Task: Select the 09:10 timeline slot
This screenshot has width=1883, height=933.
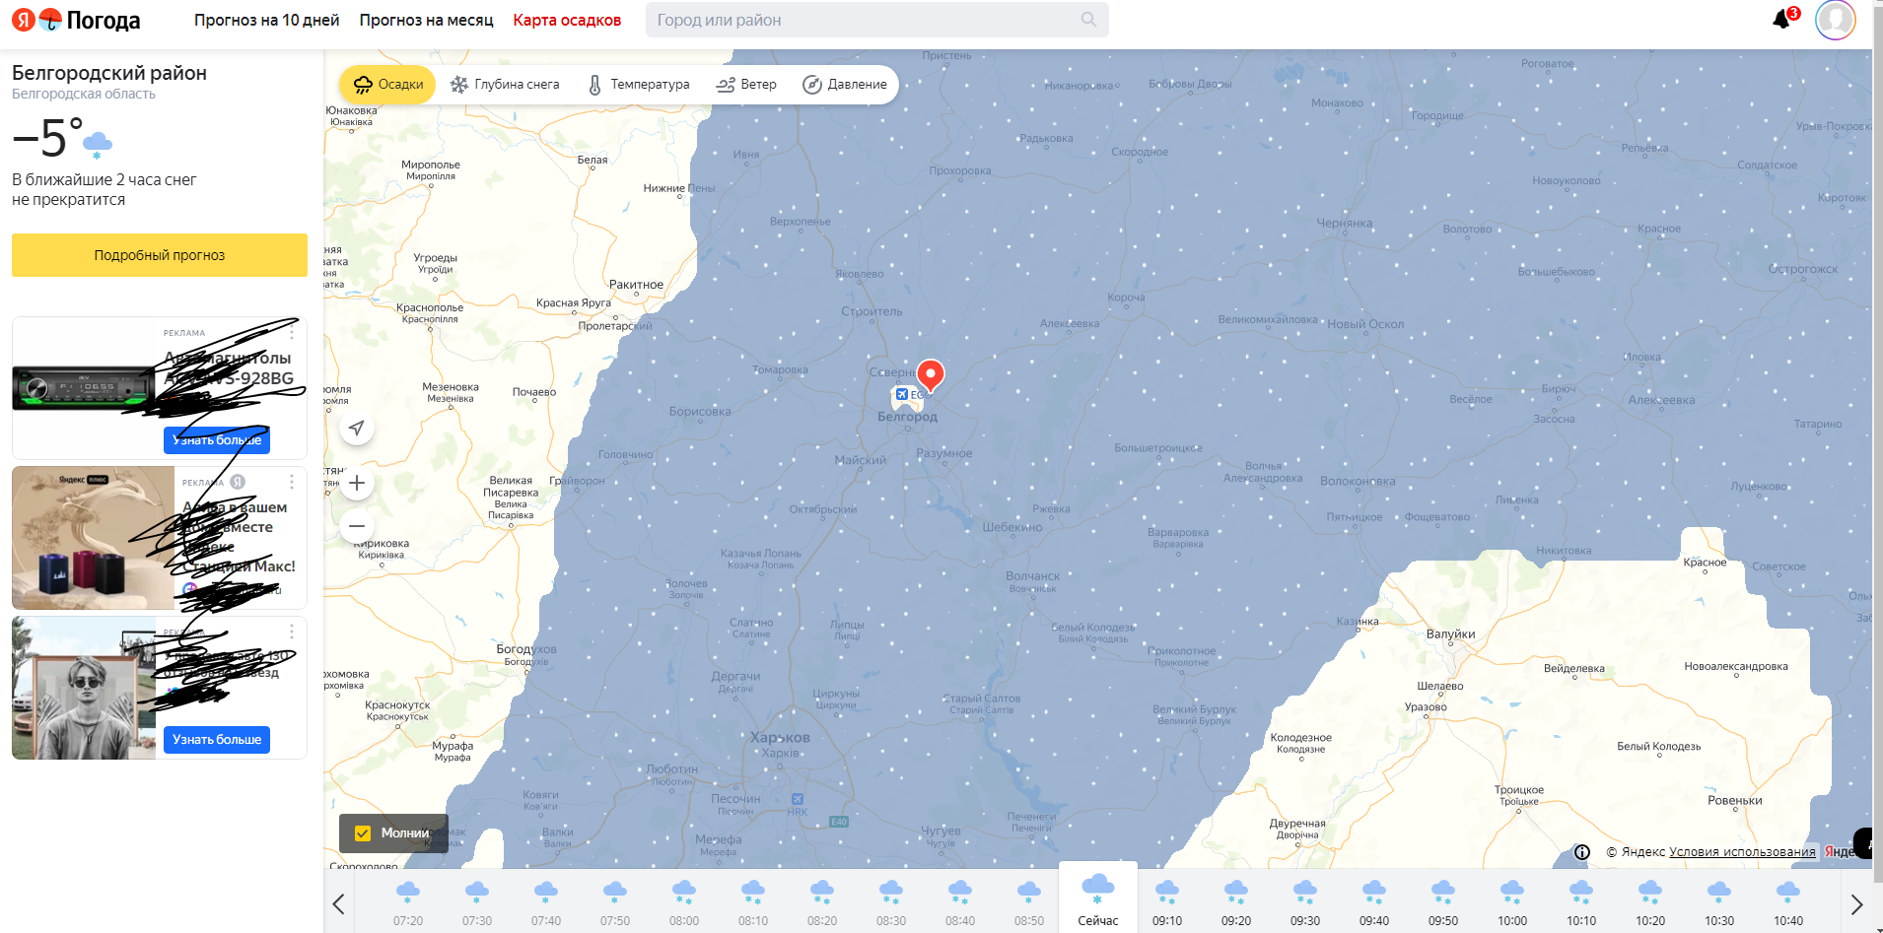Action: [x=1167, y=902]
